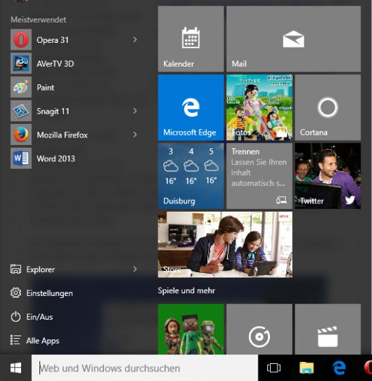Click the Spiele und mehr group header
This screenshot has height=381, width=372.
(186, 291)
